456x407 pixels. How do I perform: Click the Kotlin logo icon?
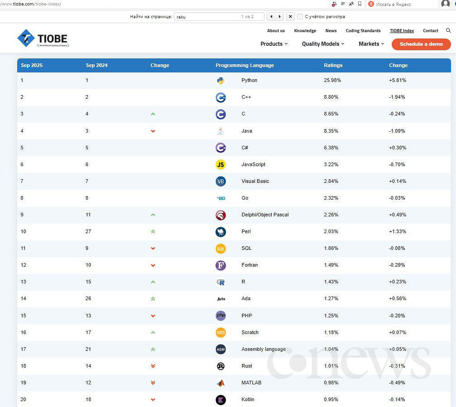(x=221, y=400)
